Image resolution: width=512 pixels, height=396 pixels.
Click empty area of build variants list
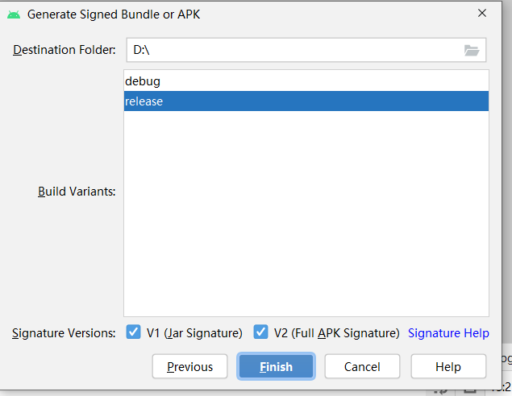click(306, 217)
